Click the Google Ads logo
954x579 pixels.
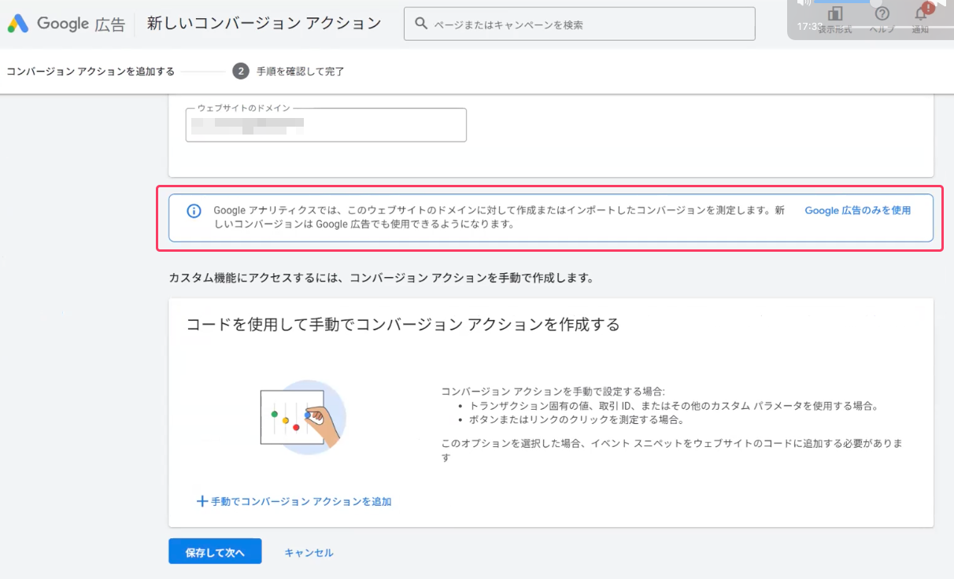tap(18, 24)
